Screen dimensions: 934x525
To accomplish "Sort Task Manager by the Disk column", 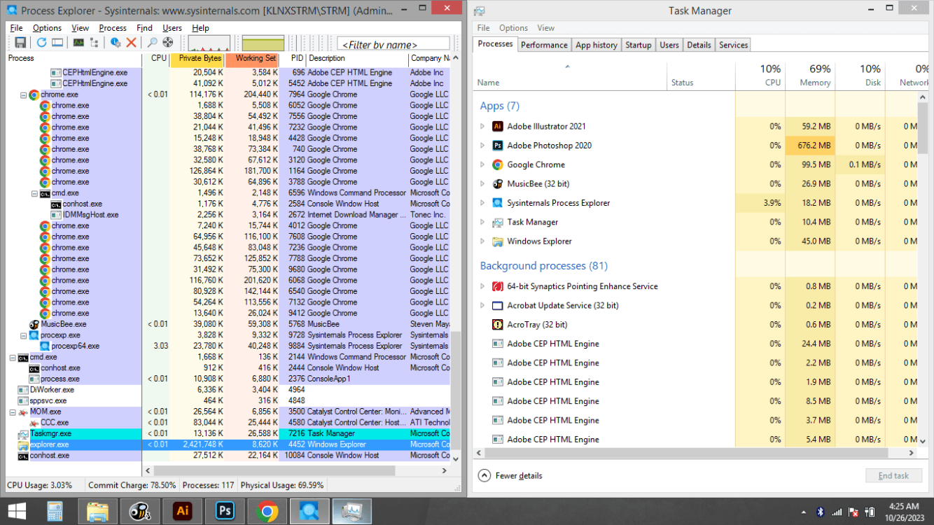I will pos(860,76).
